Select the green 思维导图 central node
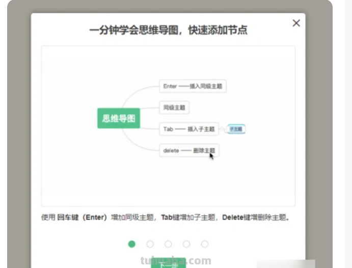Viewport: 352px width, 268px height. point(119,118)
